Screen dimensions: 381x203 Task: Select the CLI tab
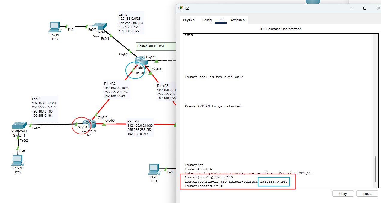tap(221, 20)
